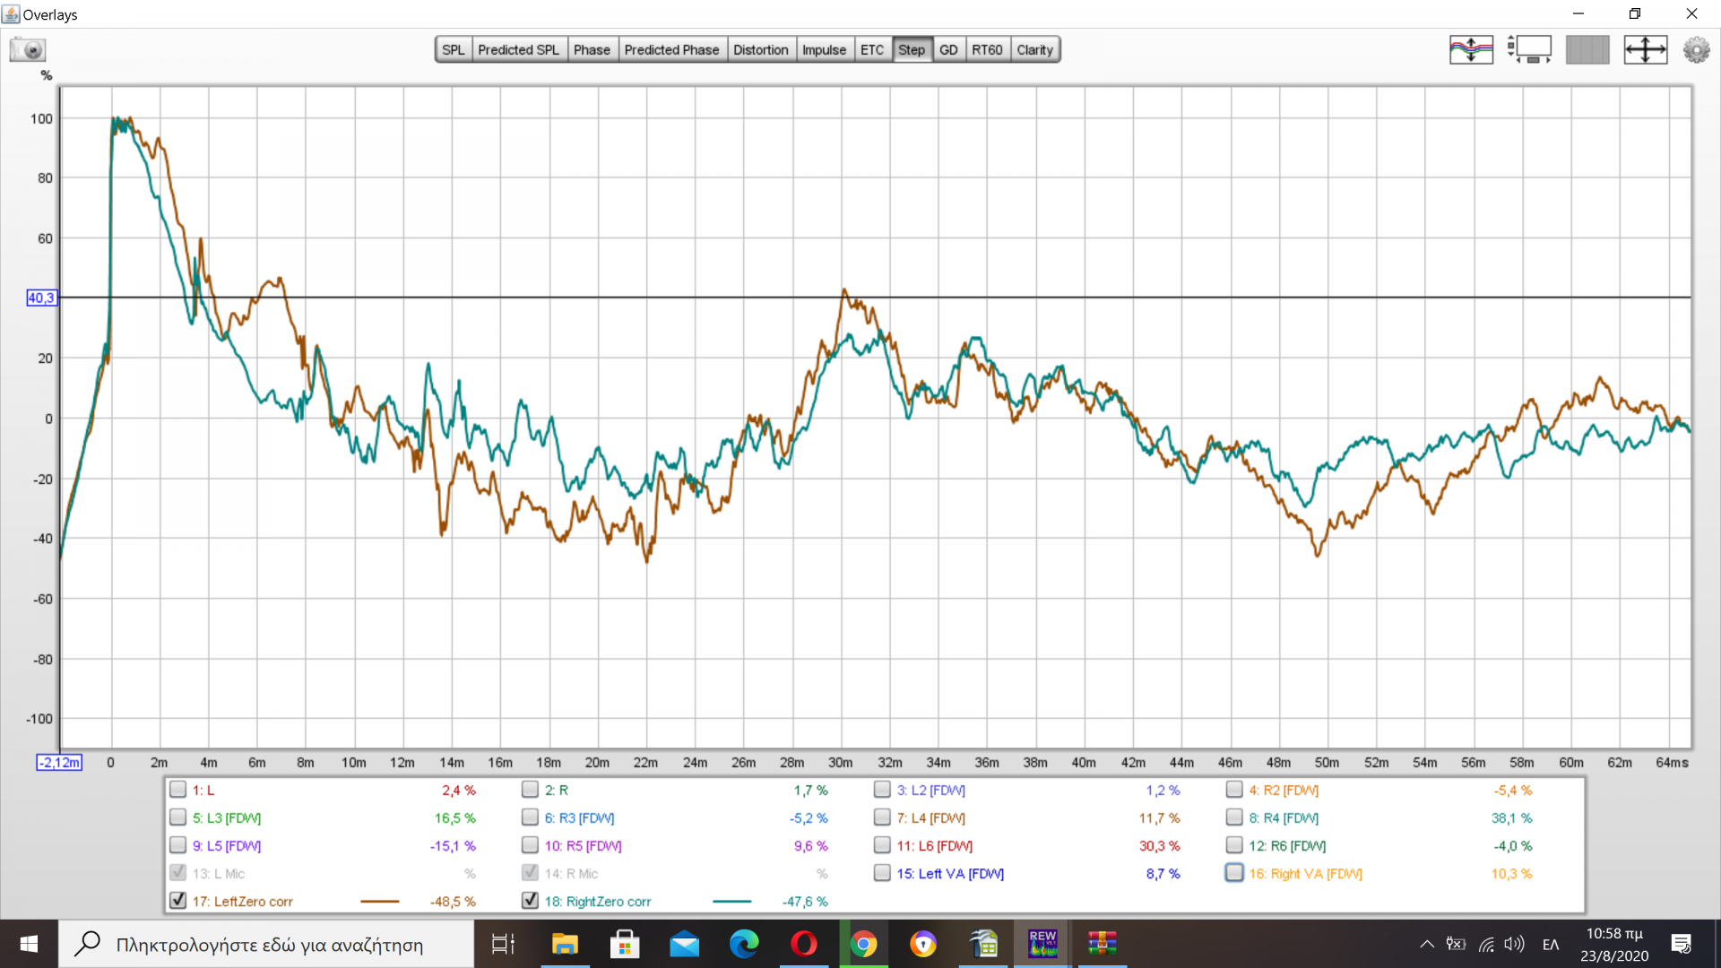
Task: Enable trace 2: R checkbox
Action: 530,790
